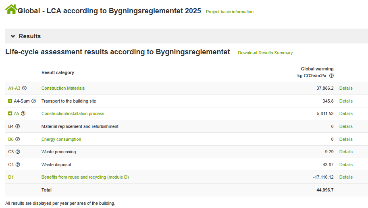View Details for Material replacement row
Screen dimensions: 368x208
click(x=346, y=126)
